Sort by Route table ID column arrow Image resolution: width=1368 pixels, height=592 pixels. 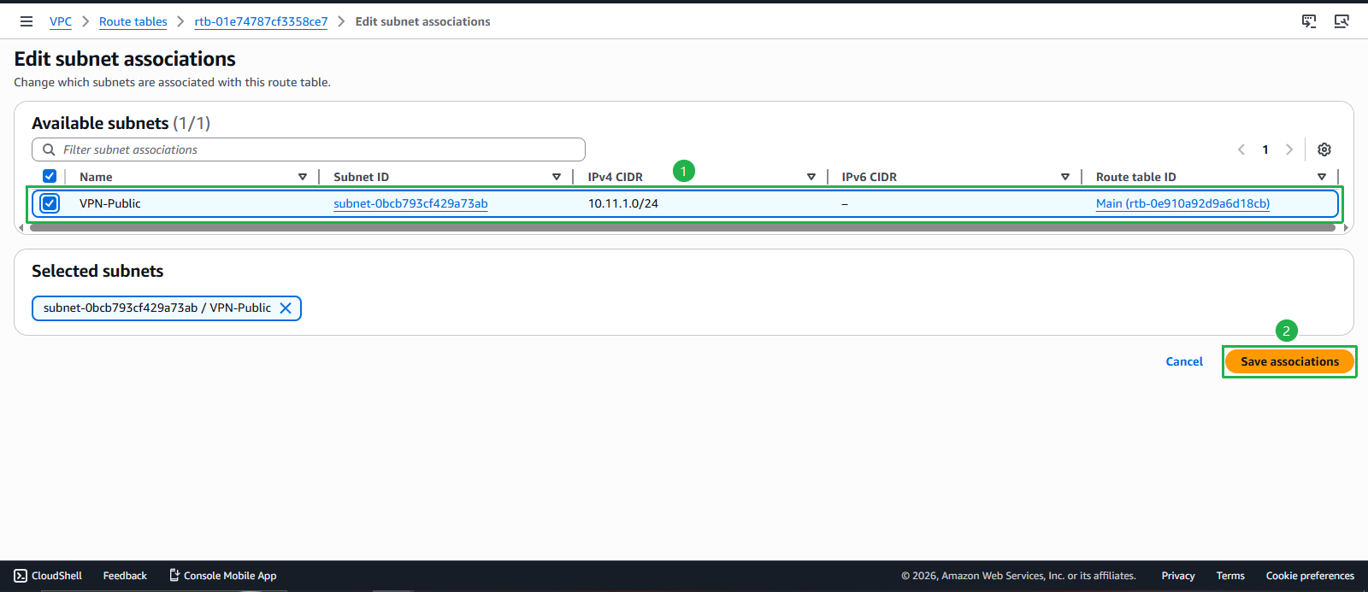pyautogui.click(x=1322, y=177)
